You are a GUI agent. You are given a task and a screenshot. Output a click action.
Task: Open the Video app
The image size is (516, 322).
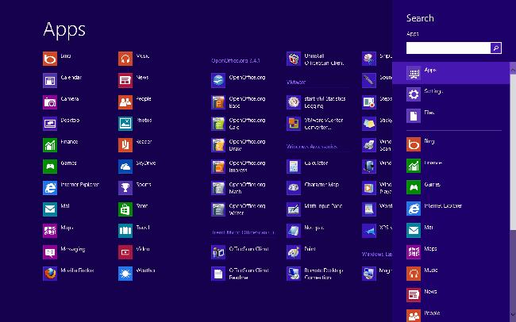(x=125, y=252)
